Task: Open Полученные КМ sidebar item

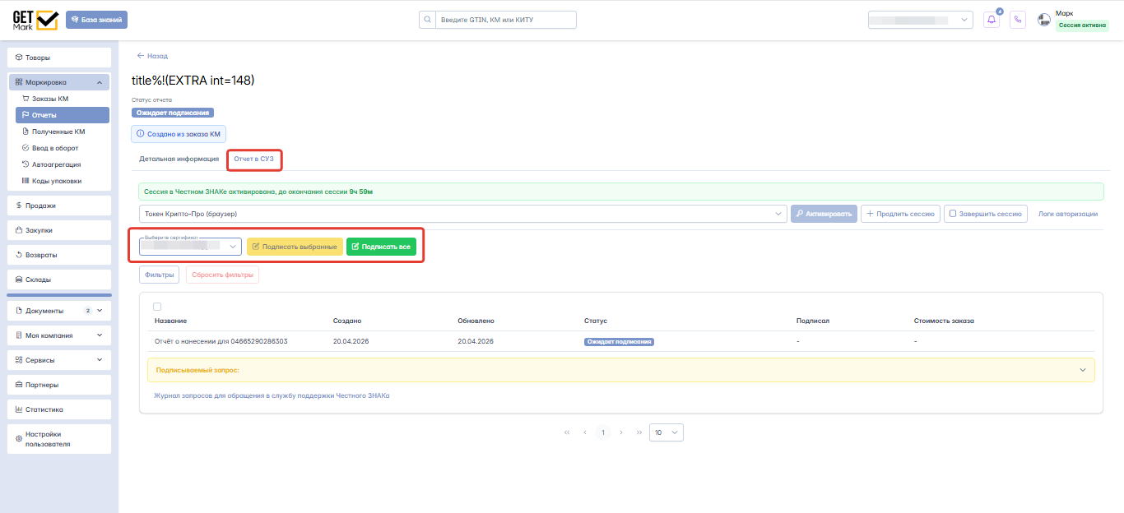Action: click(62, 132)
